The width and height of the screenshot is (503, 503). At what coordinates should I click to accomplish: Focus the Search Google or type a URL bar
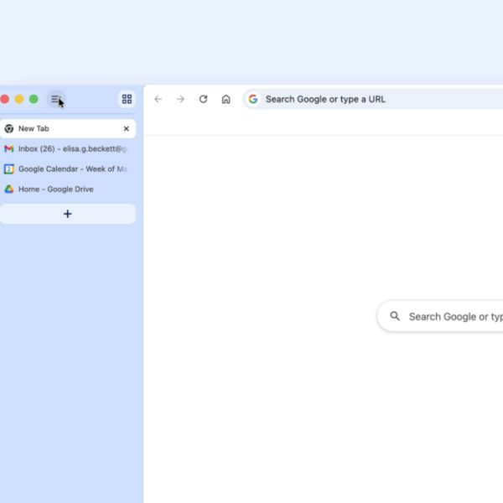coord(373,99)
